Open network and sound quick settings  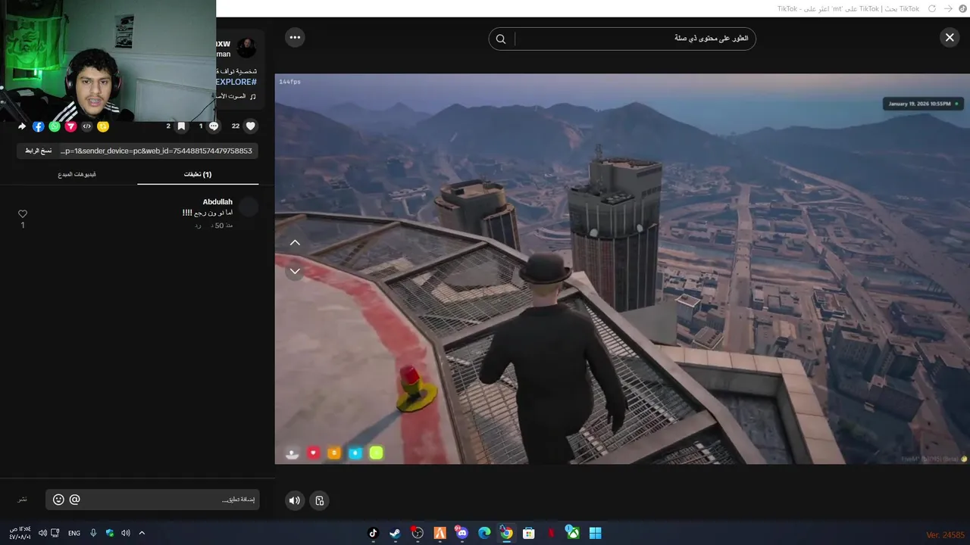[49, 533]
